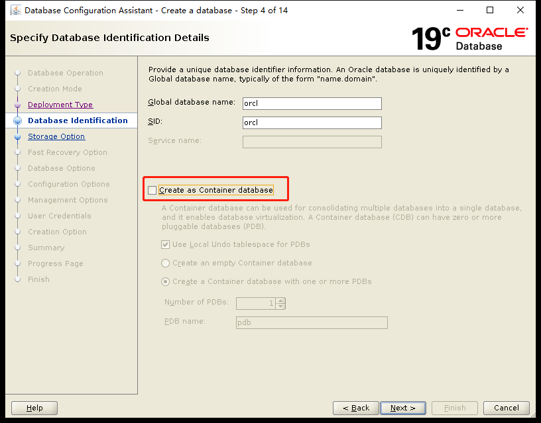This screenshot has width=541, height=423.
Task: Select Create a Container database with PDBs
Action: coord(165,282)
